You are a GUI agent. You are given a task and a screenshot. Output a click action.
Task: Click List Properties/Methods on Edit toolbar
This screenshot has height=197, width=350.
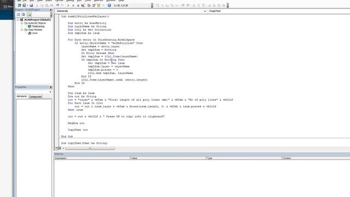point(158,5)
